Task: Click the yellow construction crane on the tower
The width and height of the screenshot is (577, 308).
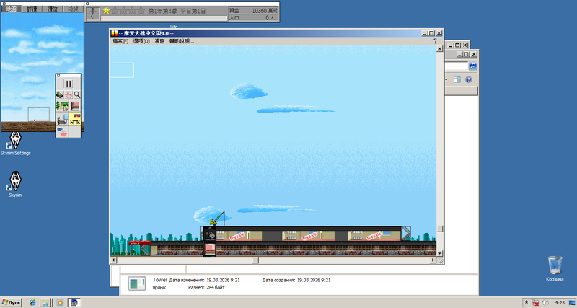Action: pos(217,219)
